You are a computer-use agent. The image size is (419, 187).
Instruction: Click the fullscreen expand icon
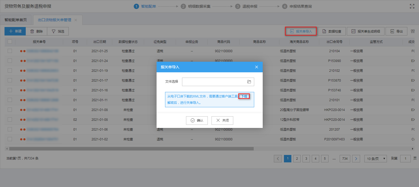point(412,6)
